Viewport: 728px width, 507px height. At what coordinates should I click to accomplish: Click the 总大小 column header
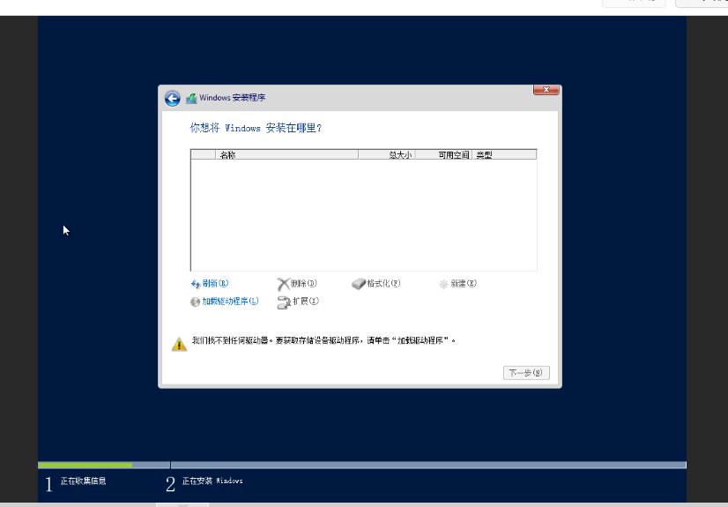coord(387,155)
